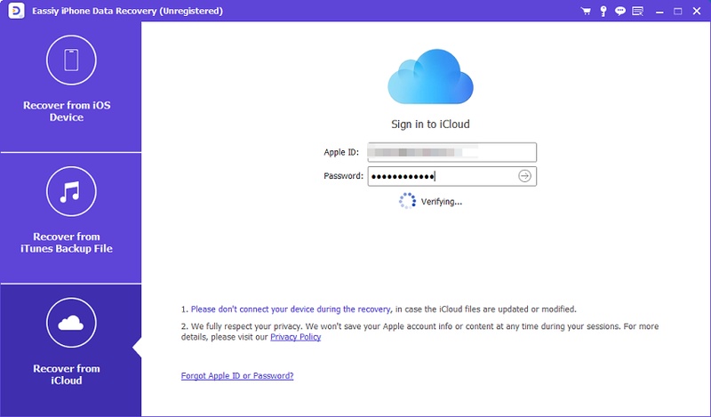Click the Eassiy app logo icon
The height and width of the screenshot is (417, 711).
coord(16,11)
